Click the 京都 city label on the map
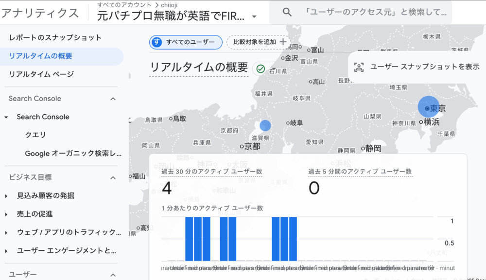Screen dimensions: 486x280 coord(252,146)
